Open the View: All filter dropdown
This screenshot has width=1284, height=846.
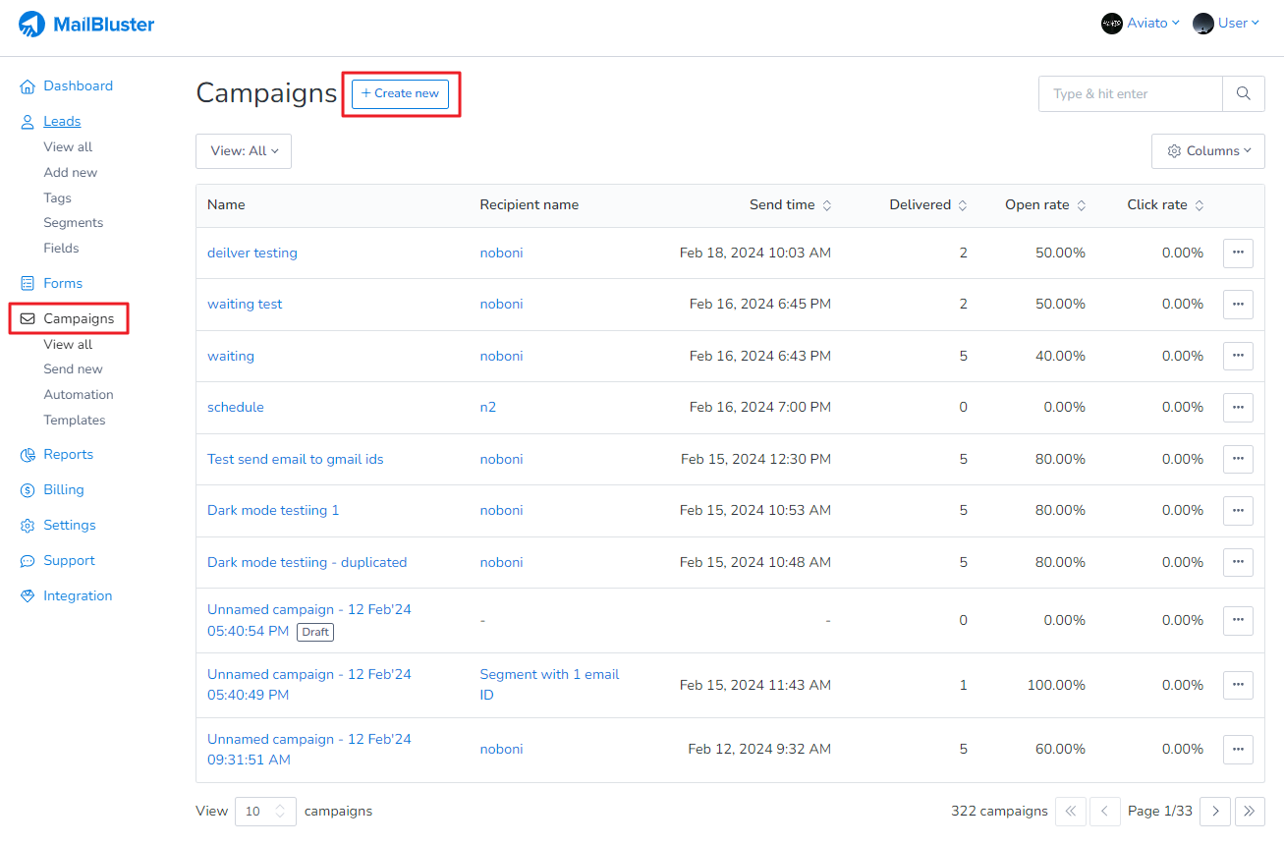(x=244, y=151)
